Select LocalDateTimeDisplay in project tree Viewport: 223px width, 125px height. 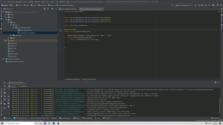point(26,33)
